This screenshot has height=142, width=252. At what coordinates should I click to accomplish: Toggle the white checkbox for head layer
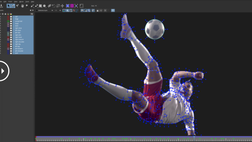11,24
